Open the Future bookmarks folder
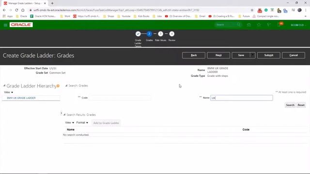Screen dimensions: 310x174 [x=244, y=16]
